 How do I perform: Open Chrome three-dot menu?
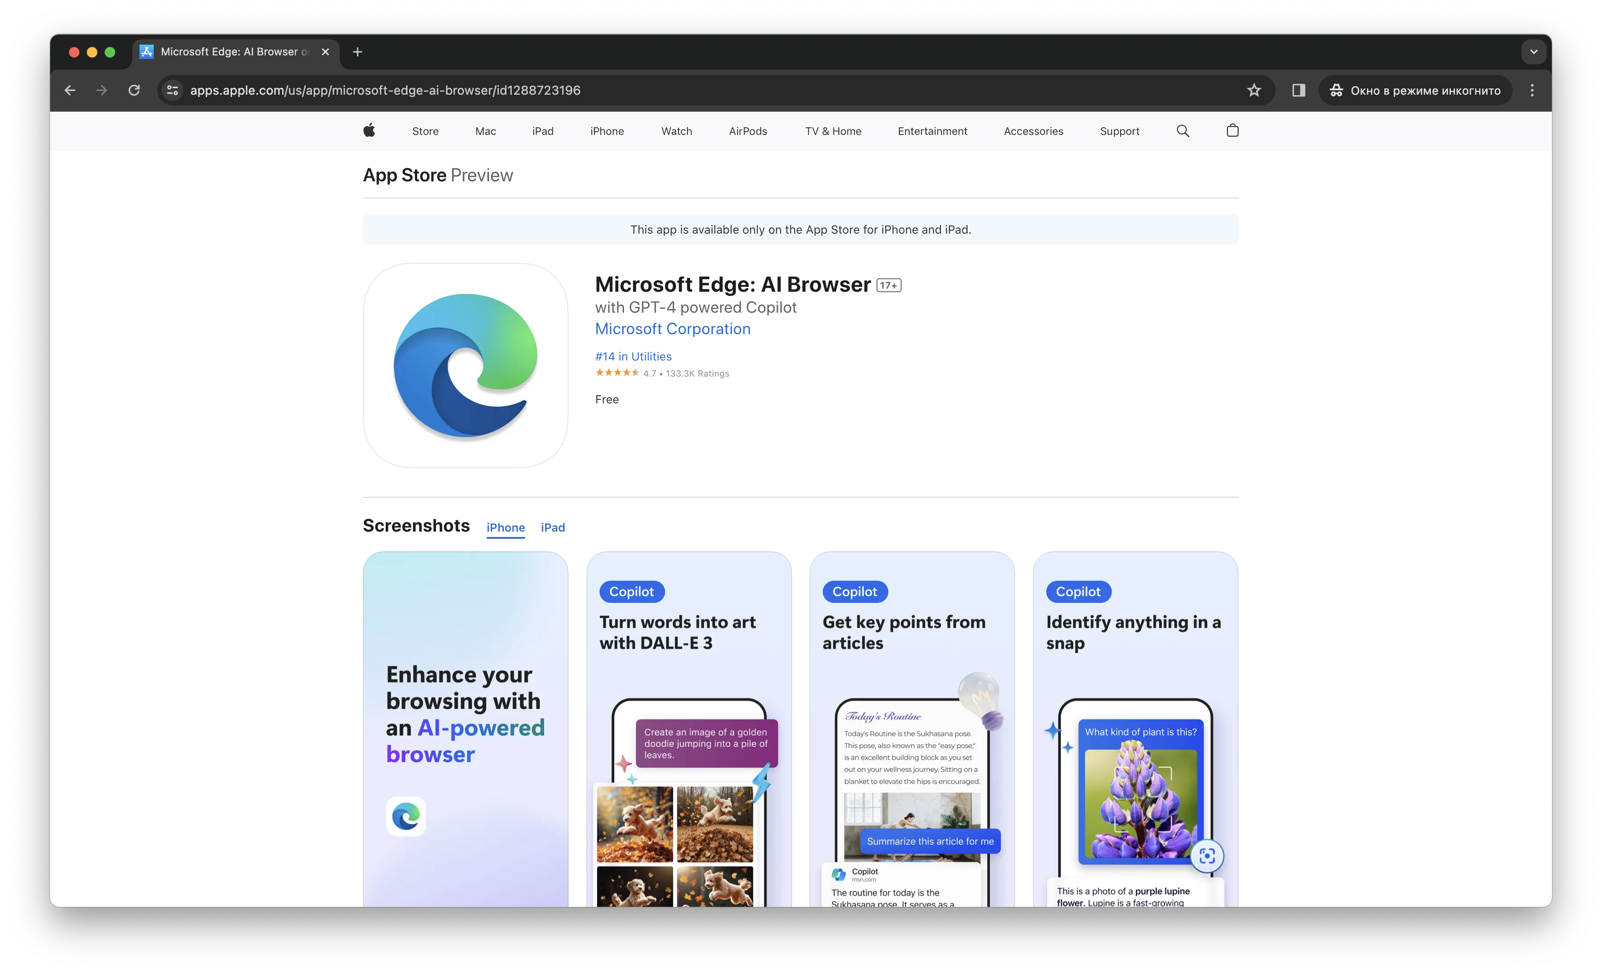1532,90
